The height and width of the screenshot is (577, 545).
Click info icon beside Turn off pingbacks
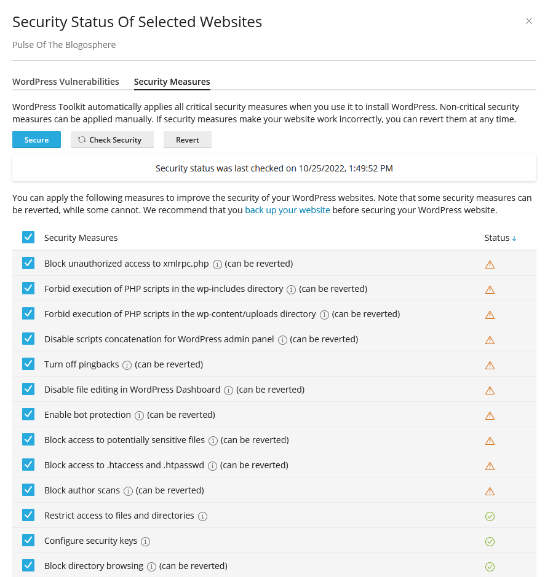[127, 365]
